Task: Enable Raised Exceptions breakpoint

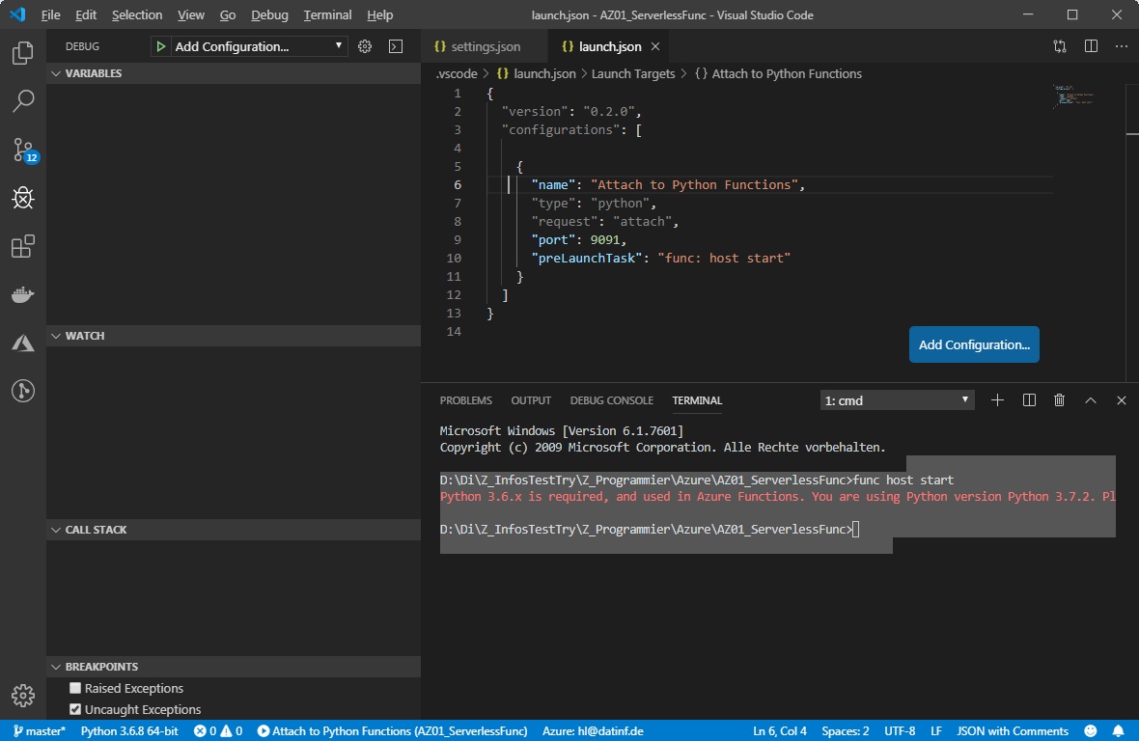Action: pyautogui.click(x=75, y=688)
